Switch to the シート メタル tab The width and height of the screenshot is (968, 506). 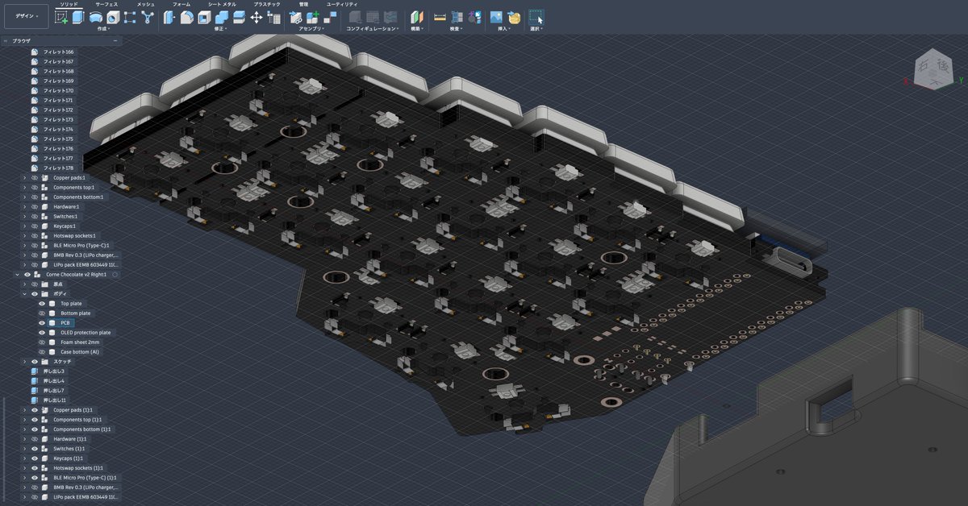(223, 4)
